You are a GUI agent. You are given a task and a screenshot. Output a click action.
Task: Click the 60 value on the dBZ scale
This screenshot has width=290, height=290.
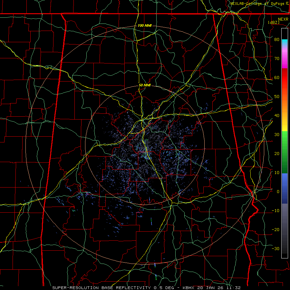point(277,78)
